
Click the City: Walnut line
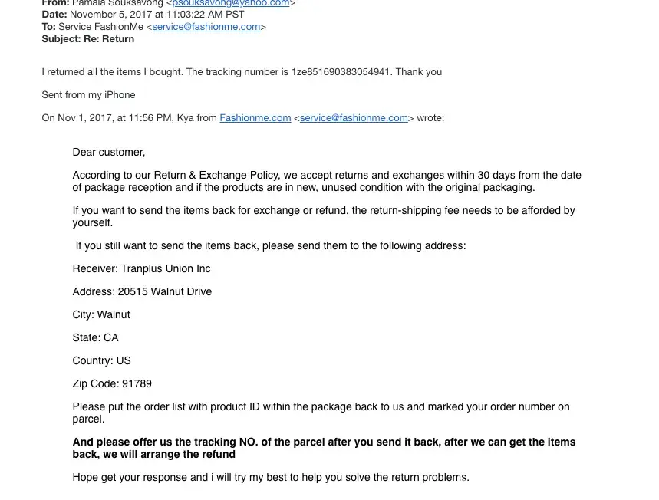(101, 315)
